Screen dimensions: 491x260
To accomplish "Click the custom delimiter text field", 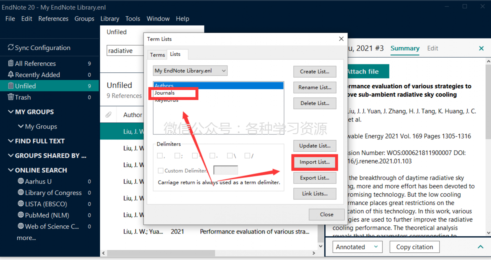I will [x=226, y=170].
